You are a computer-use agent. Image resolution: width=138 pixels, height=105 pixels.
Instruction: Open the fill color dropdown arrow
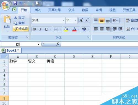(x=70, y=29)
